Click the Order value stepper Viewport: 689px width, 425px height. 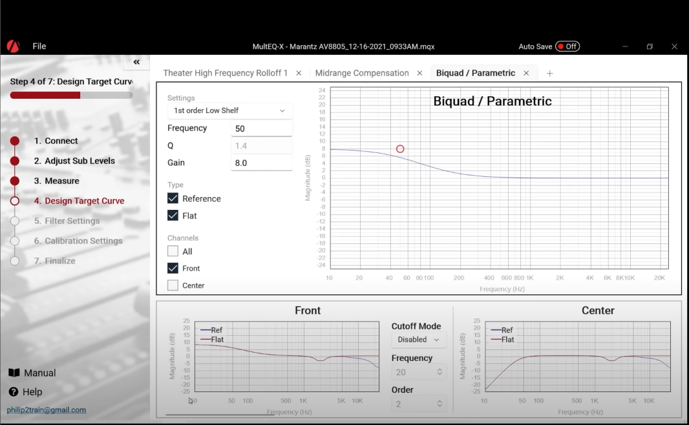[440, 404]
